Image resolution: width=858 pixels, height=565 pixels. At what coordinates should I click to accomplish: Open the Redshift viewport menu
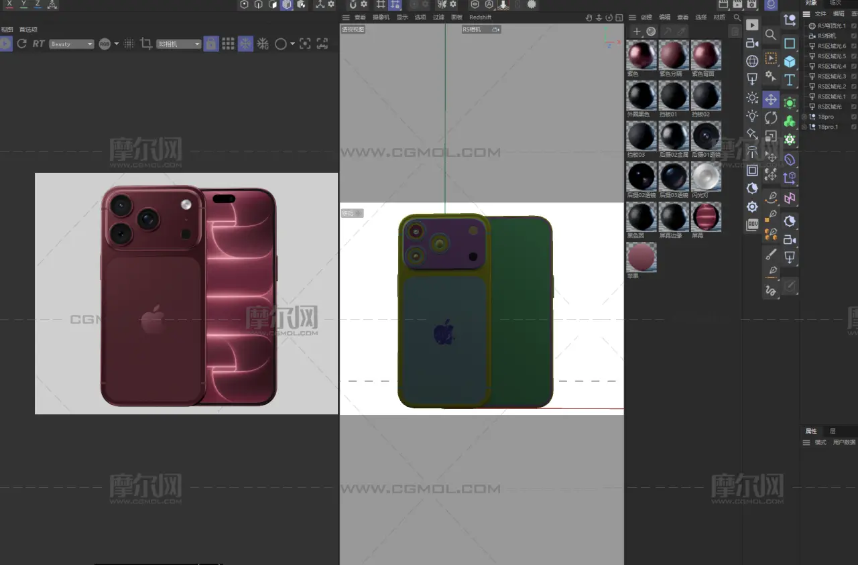click(x=480, y=17)
